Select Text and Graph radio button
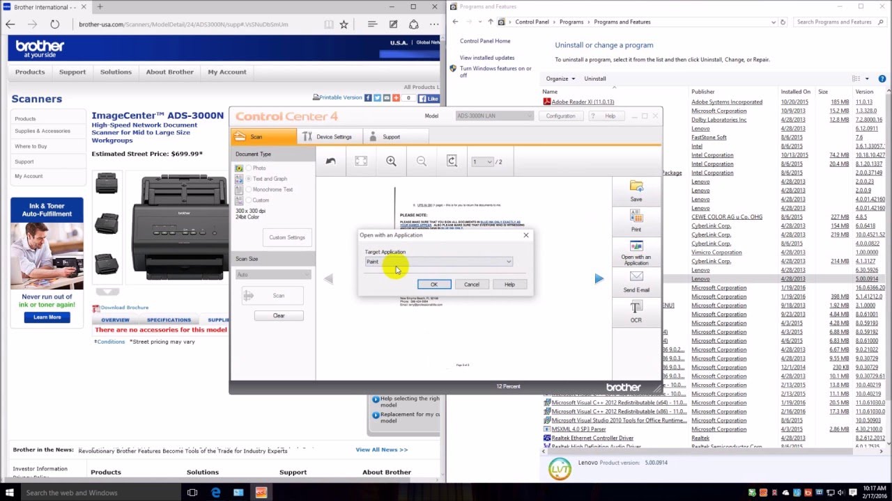Viewport: 892px width, 501px height. (249, 179)
